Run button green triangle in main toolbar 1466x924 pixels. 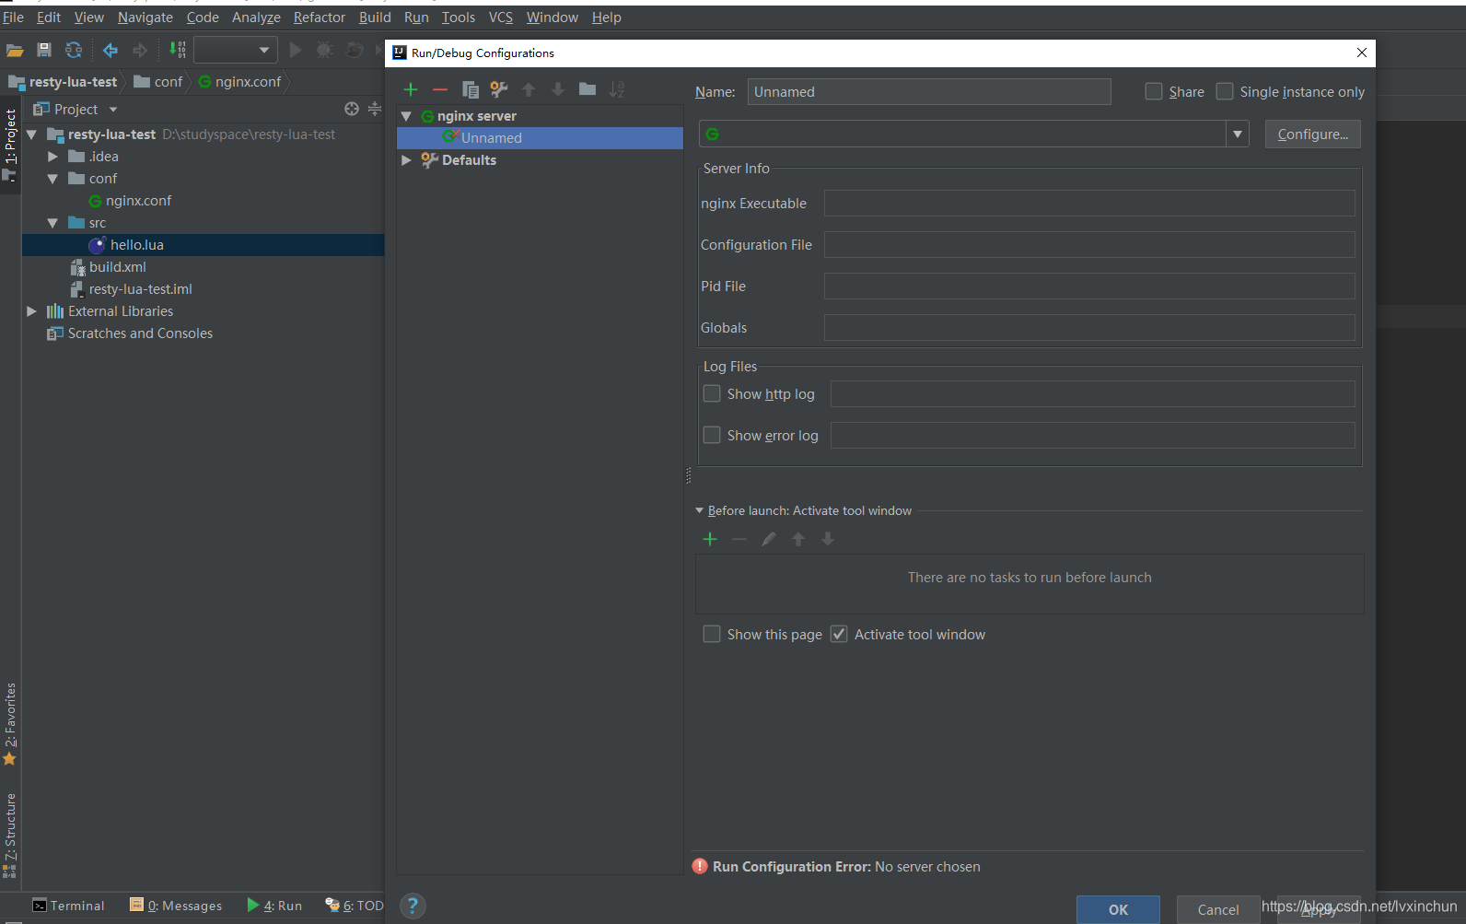296,50
